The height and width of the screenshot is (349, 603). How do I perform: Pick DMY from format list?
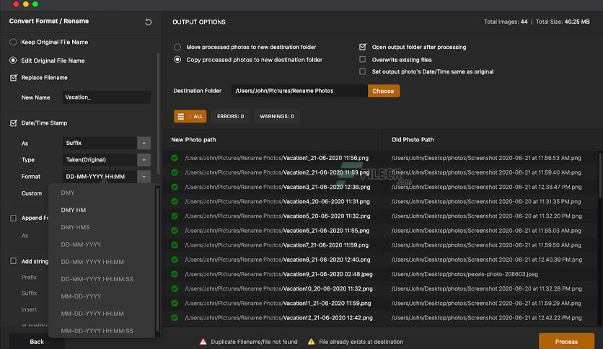pos(68,193)
